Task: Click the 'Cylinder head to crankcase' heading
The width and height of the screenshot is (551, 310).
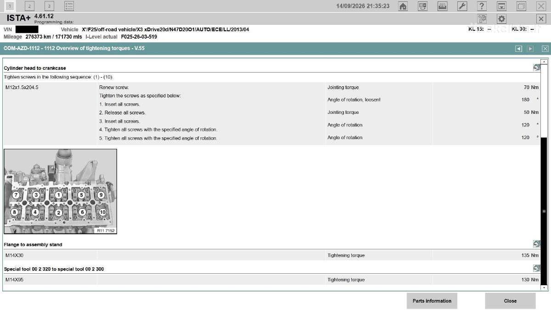Action: [x=35, y=68]
